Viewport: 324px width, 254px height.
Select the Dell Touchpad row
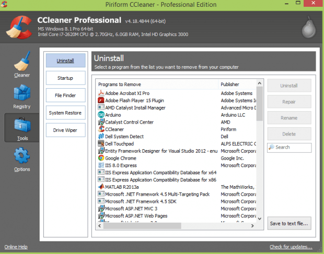(177, 144)
